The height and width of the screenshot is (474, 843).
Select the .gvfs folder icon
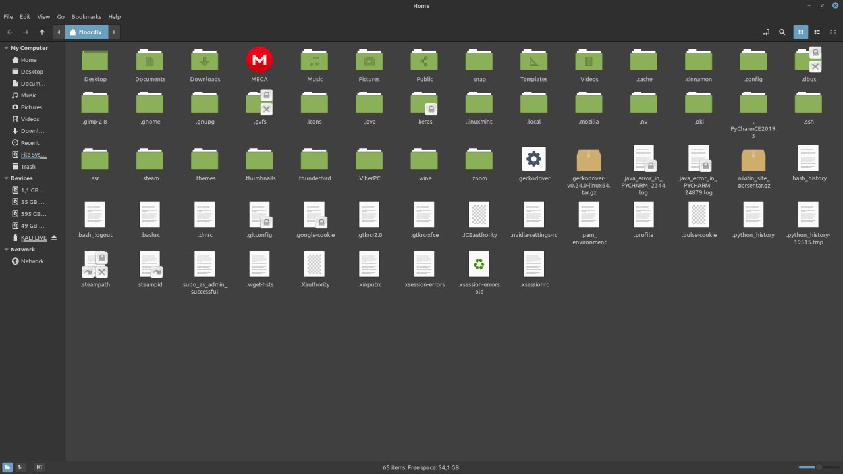(259, 103)
